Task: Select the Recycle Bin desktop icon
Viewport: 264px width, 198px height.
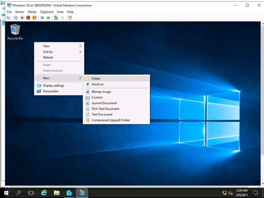Action: click(x=15, y=32)
